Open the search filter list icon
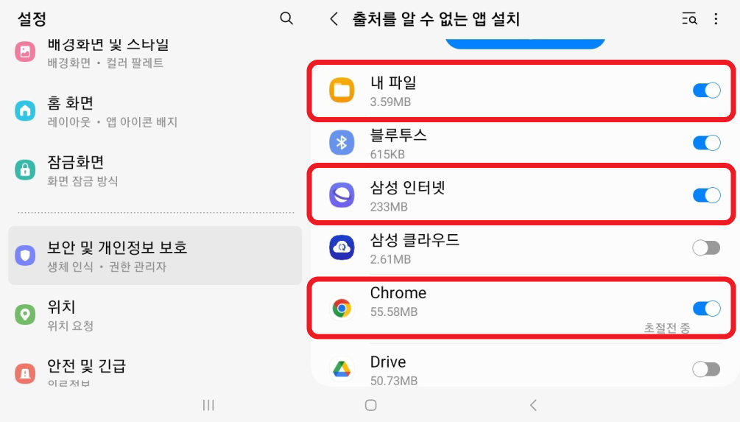The width and height of the screenshot is (740, 422). tap(689, 19)
